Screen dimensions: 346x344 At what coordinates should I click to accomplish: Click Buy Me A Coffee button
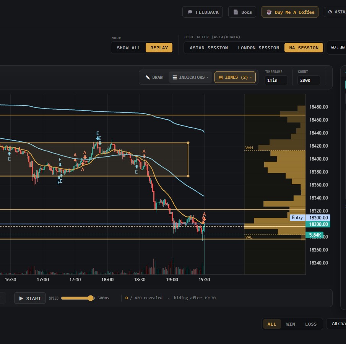point(290,12)
